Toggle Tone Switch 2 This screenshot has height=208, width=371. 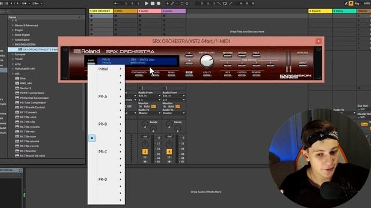coord(242,66)
